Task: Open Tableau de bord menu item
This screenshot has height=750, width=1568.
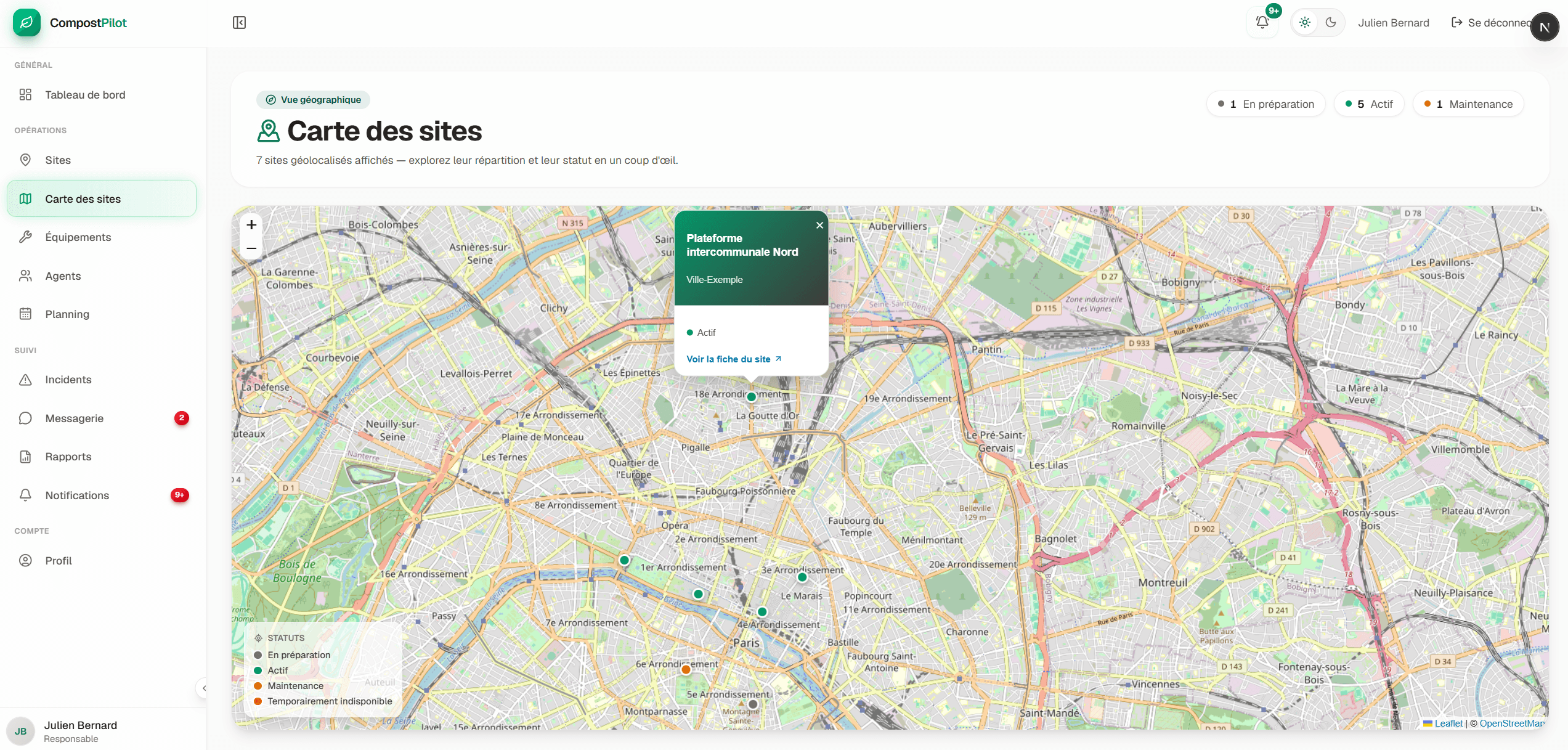Action: pyautogui.click(x=102, y=95)
